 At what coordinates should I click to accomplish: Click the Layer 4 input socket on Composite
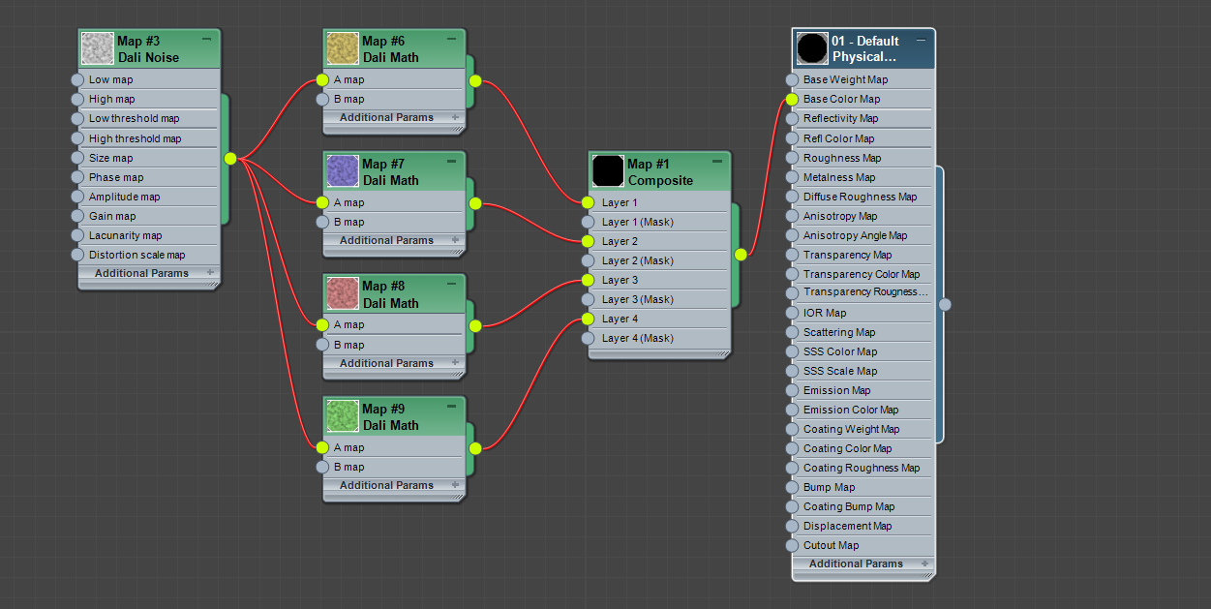tap(588, 320)
